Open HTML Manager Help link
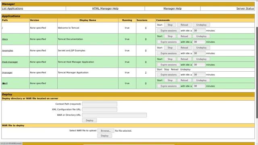Screen dimensions: 258x145 [105, 8]
